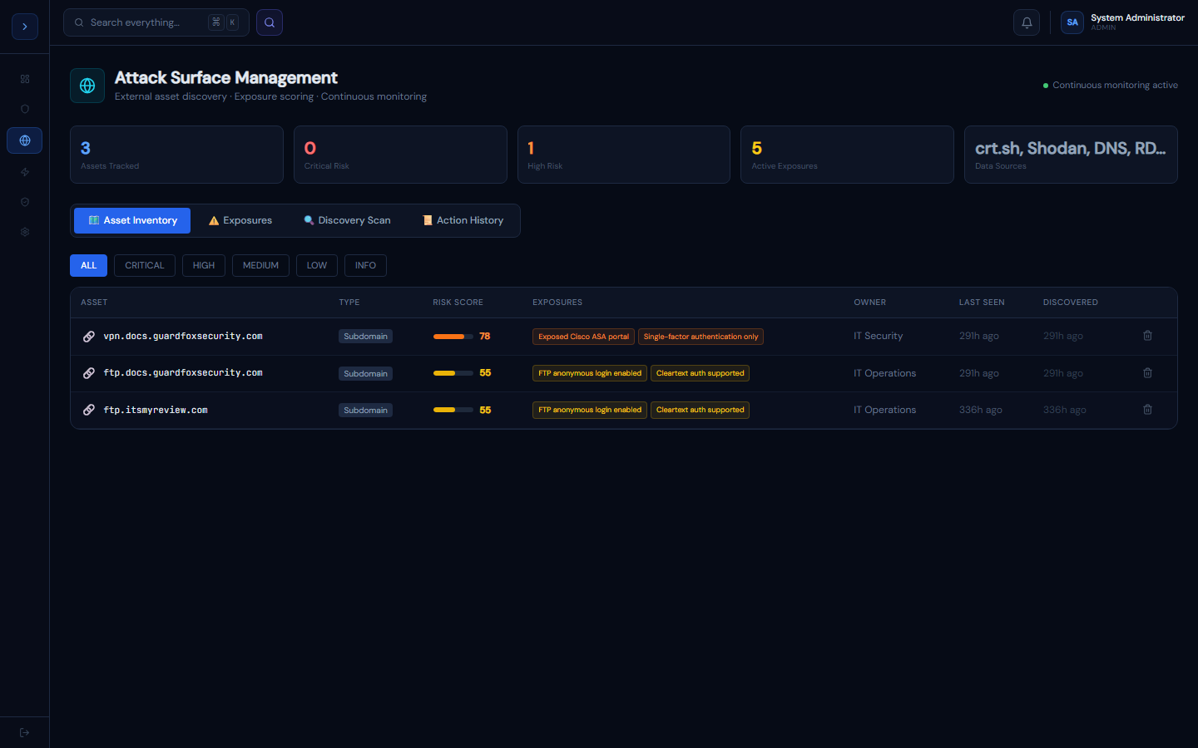Click the LAST SEEN column header
Screen dimensions: 1198x748
[x=982, y=303]
